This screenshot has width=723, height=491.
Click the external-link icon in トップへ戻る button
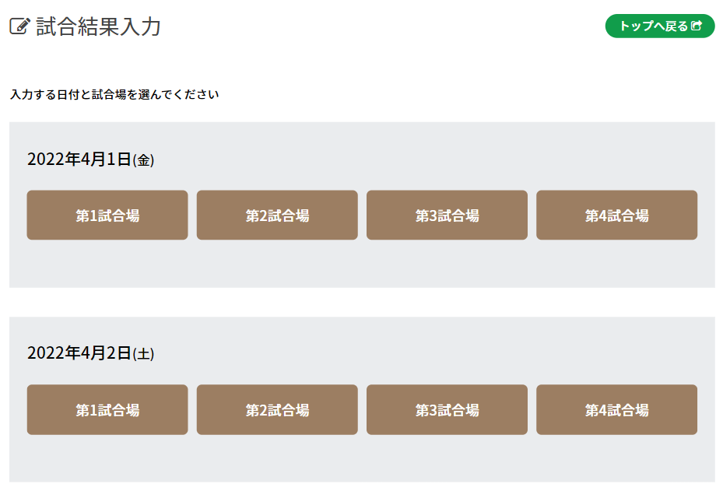tap(697, 26)
